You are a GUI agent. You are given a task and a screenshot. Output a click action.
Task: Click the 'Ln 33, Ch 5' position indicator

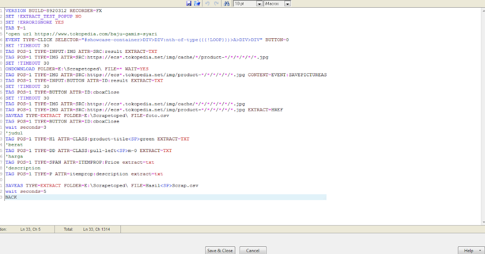click(30, 229)
